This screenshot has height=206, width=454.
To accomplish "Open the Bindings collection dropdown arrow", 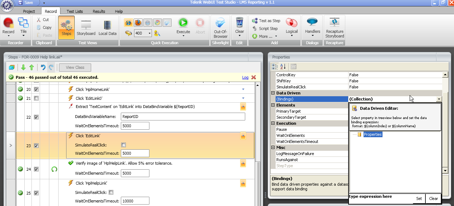I will point(439,99).
